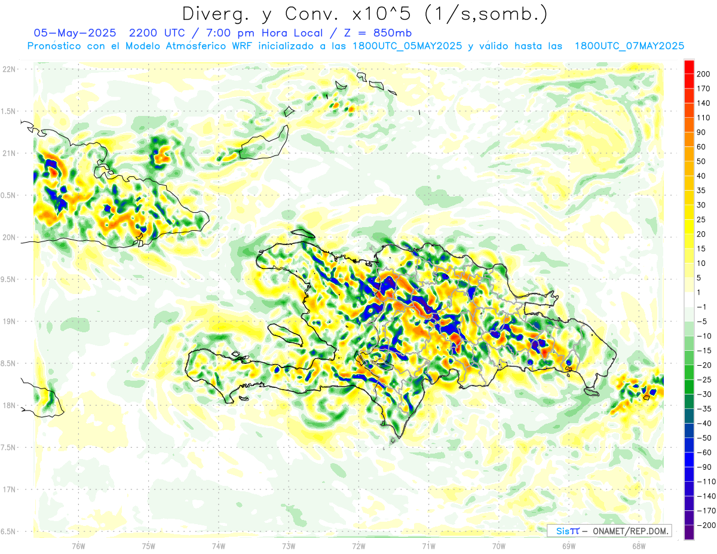The width and height of the screenshot is (717, 554).
Task: Click the colorbar label -15
Action: (x=703, y=351)
